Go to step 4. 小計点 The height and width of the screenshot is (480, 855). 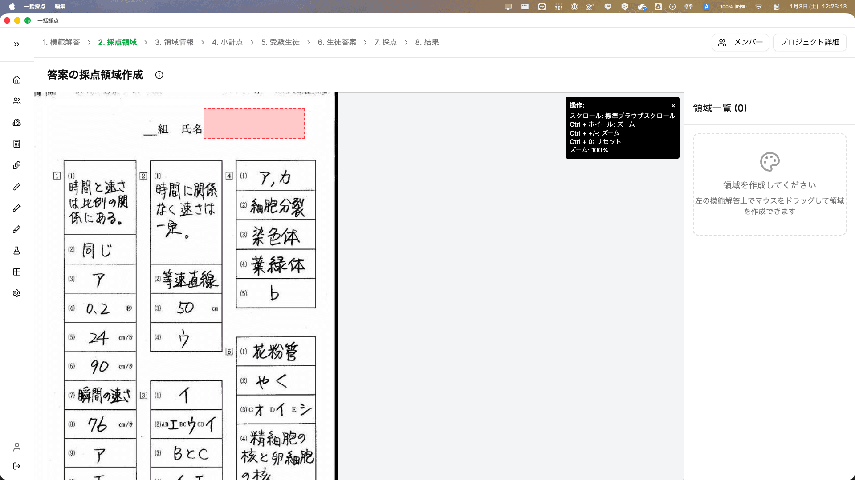(x=227, y=42)
